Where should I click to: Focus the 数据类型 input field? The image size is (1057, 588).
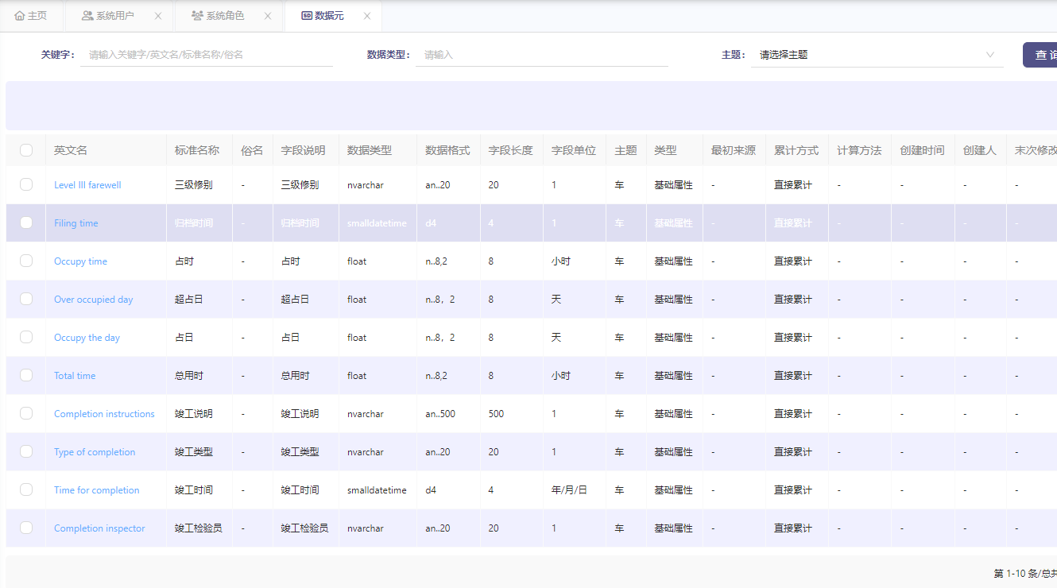pos(542,55)
